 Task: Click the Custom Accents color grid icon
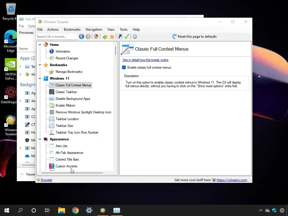(x=52, y=166)
